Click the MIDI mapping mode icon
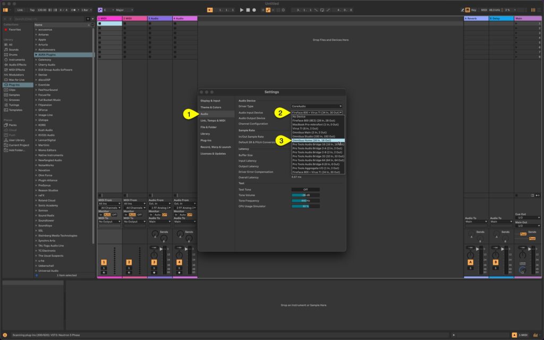This screenshot has width=544, height=340. click(484, 10)
